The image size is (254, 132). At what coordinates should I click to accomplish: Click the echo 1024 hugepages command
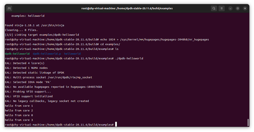click(162, 40)
